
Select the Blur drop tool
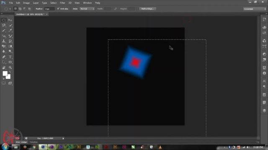4,51
